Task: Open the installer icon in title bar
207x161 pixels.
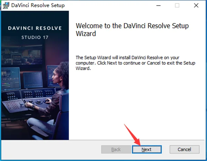Action: (6, 6)
